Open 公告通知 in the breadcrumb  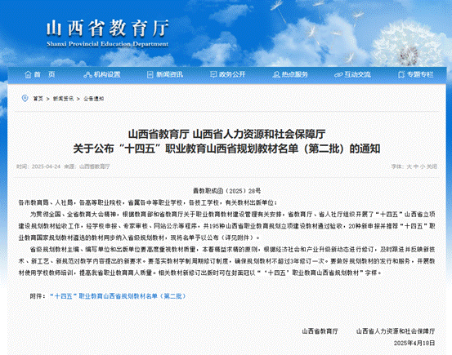pos(94,99)
